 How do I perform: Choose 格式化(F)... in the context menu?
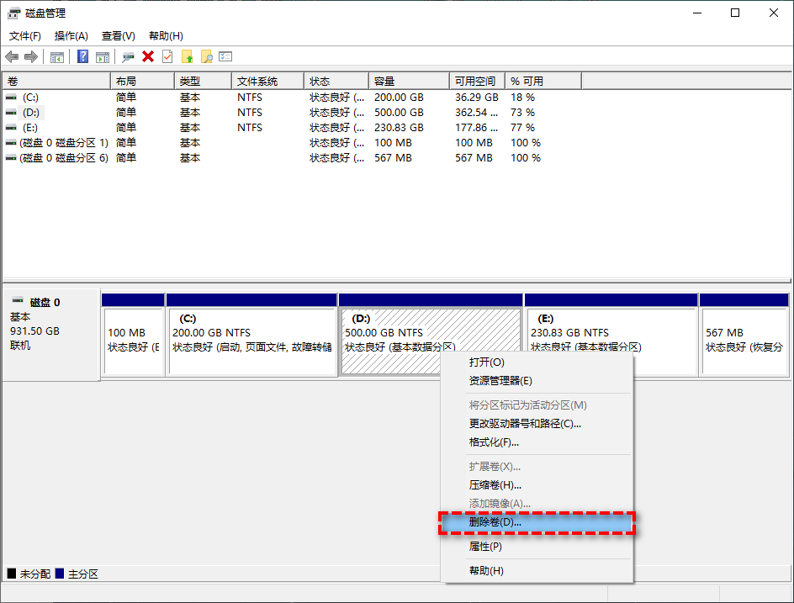(494, 442)
